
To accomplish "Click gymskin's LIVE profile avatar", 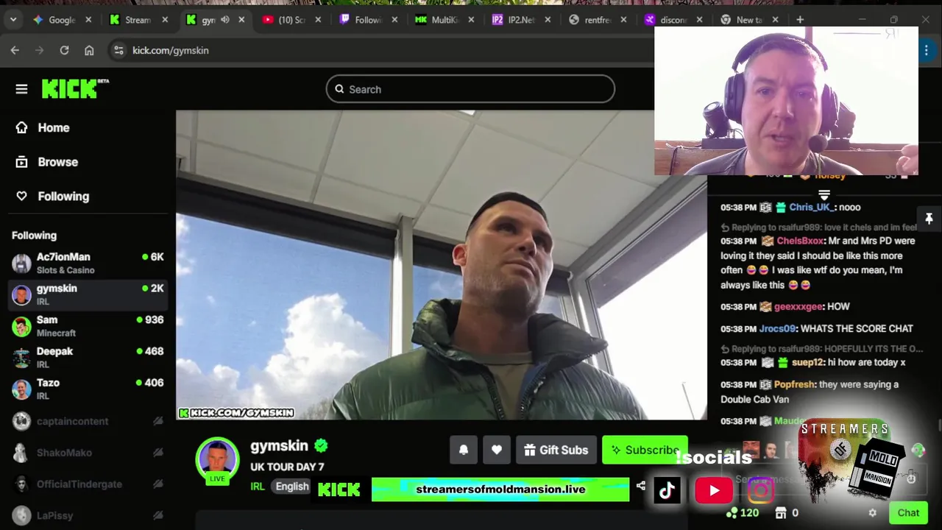I will click(217, 461).
